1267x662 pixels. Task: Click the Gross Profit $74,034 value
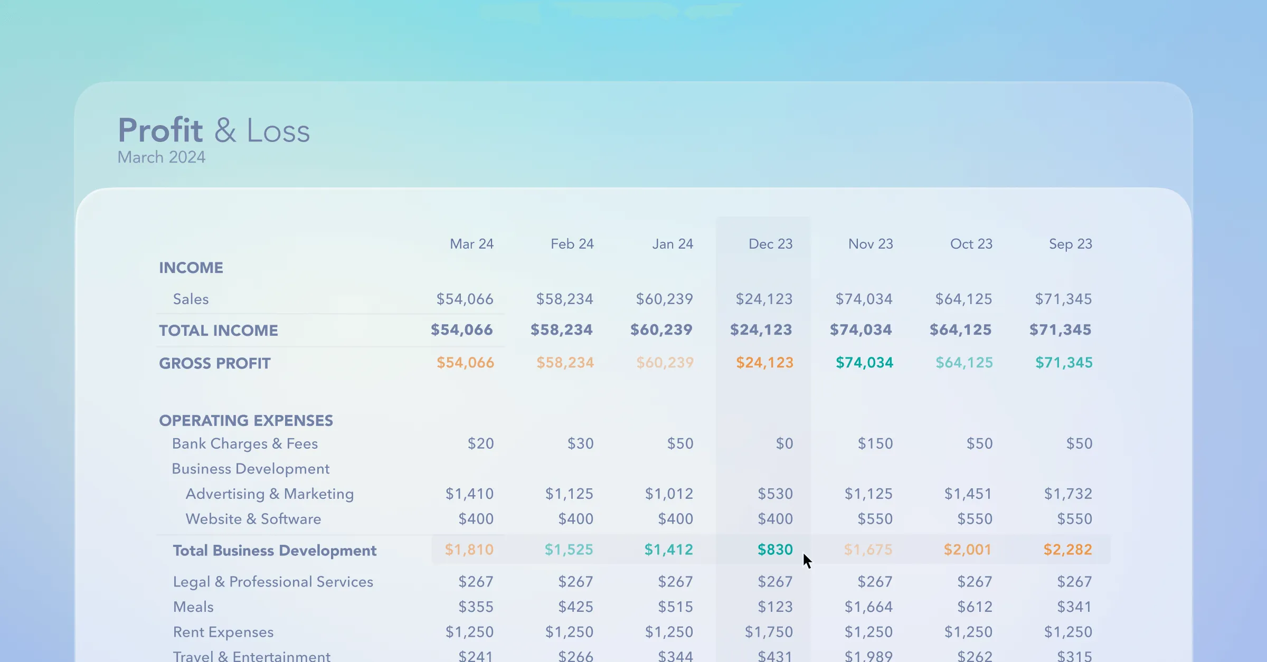(x=864, y=363)
